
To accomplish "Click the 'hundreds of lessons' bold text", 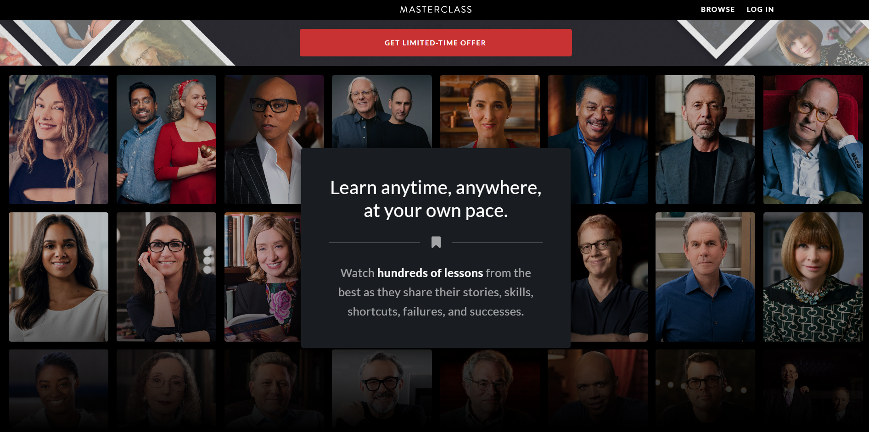I will pos(430,273).
